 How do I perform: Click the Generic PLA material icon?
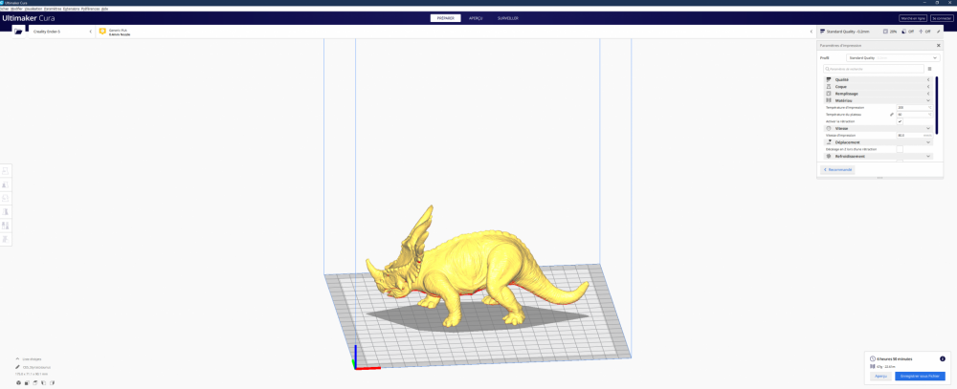[x=102, y=32]
